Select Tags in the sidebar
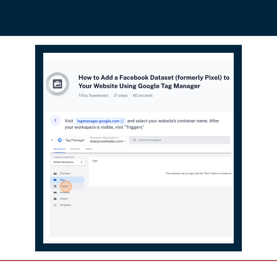277x277 pixels. click(x=67, y=180)
